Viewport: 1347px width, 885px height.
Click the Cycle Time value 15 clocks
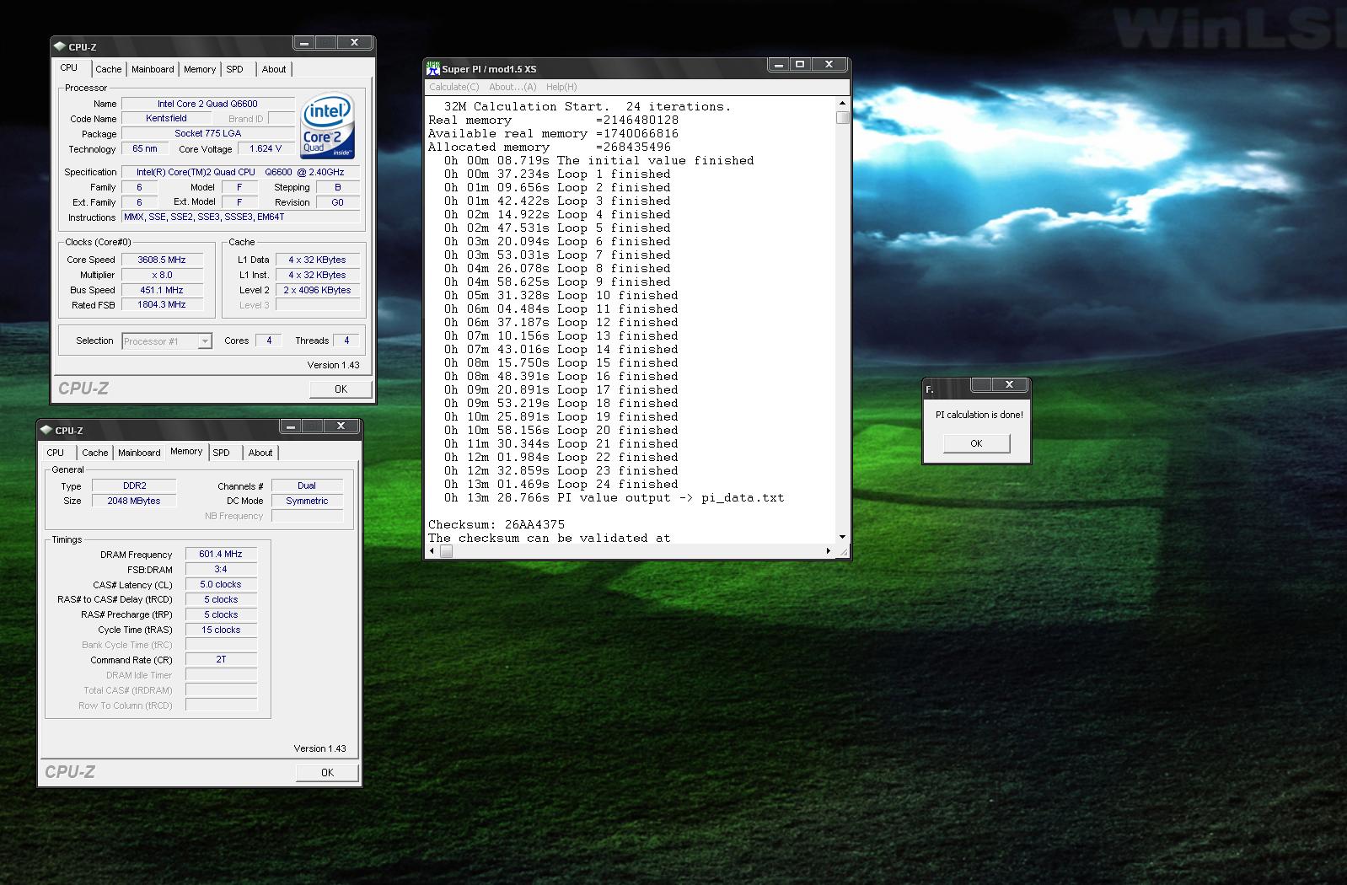click(x=221, y=630)
